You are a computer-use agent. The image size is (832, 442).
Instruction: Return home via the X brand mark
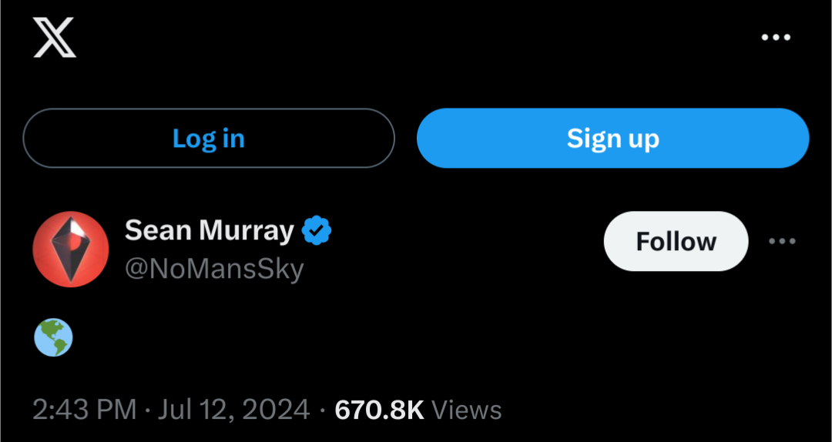(x=55, y=38)
